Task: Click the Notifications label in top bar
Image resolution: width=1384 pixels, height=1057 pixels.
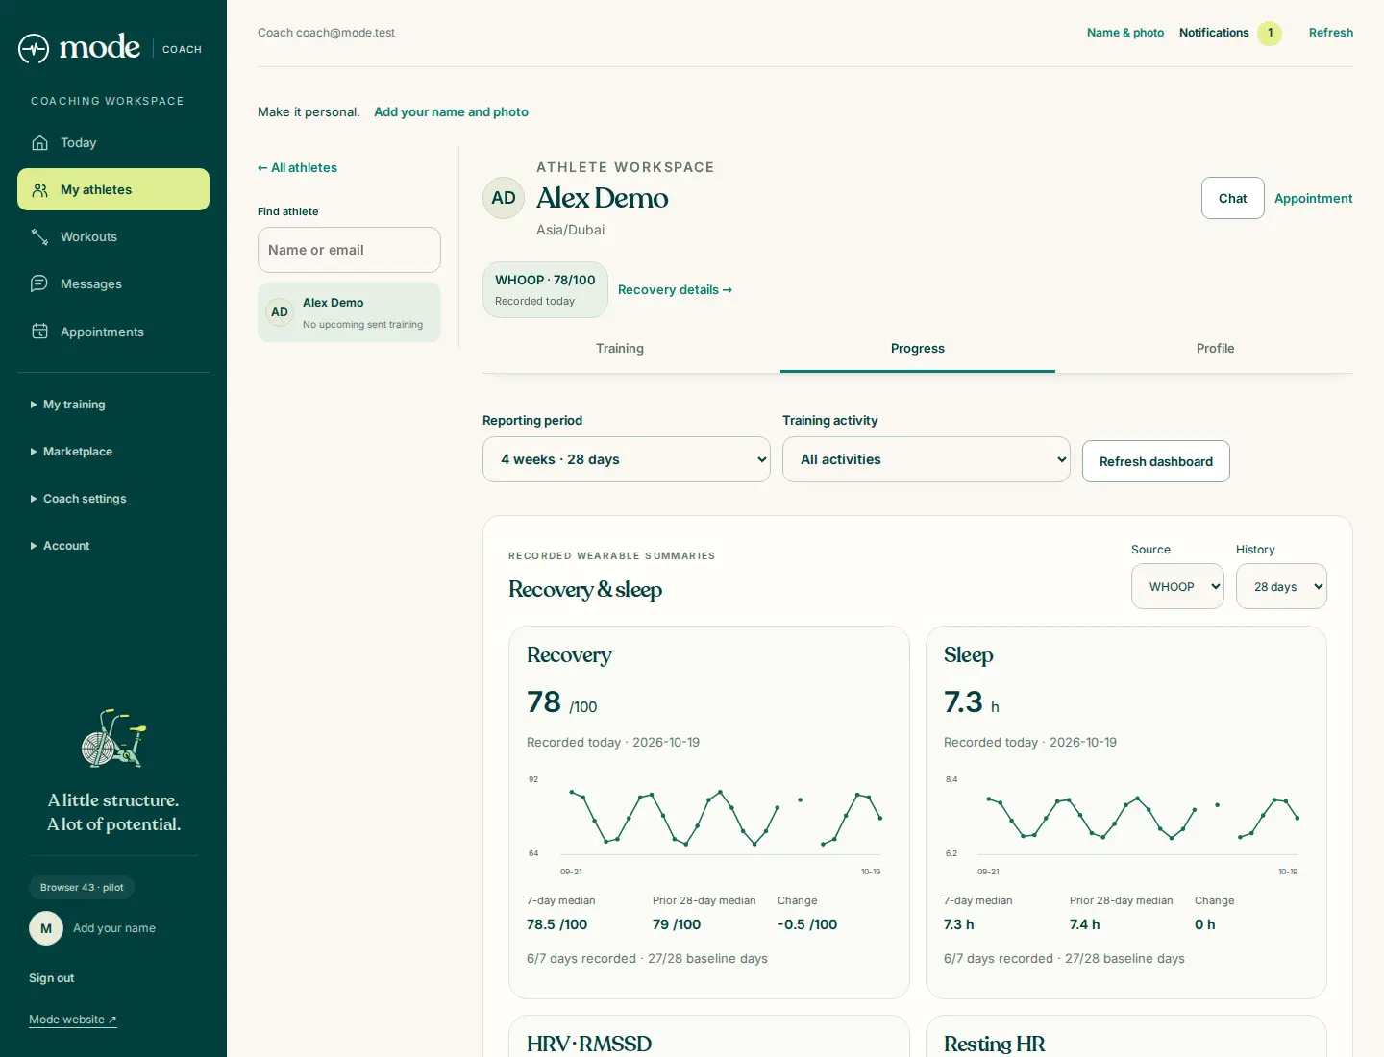Action: point(1214,33)
